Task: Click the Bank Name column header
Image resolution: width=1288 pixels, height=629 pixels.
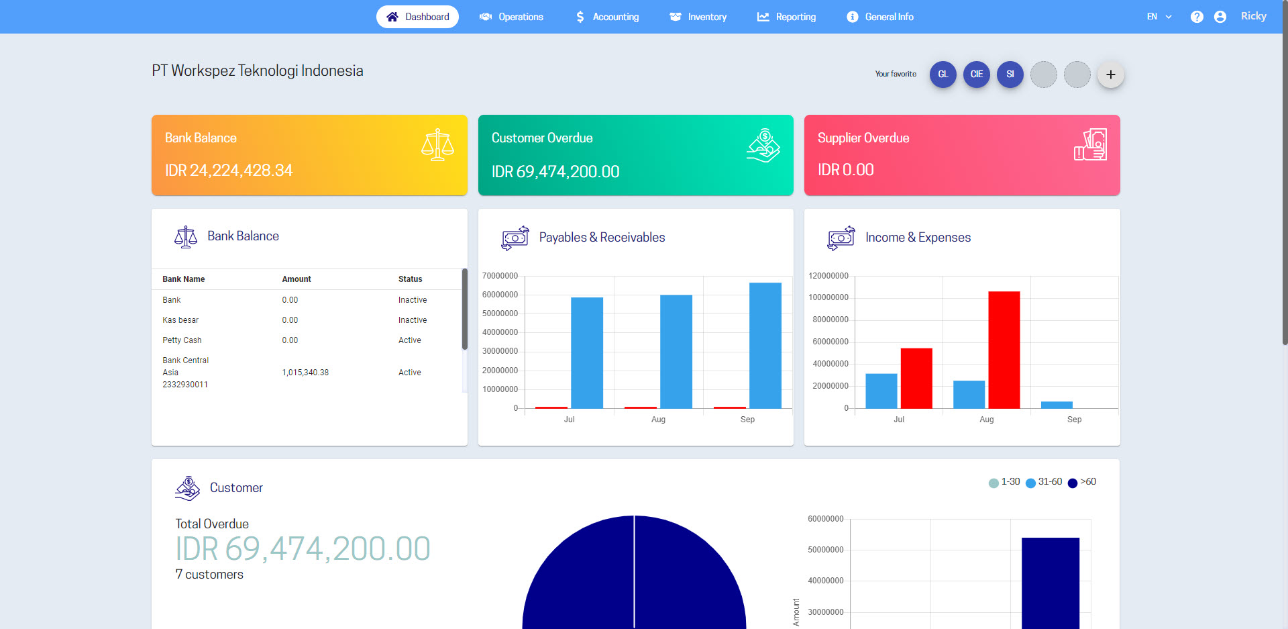Action: pyautogui.click(x=184, y=279)
